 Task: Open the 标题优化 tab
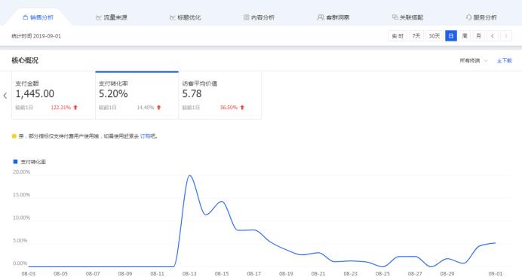pyautogui.click(x=185, y=17)
